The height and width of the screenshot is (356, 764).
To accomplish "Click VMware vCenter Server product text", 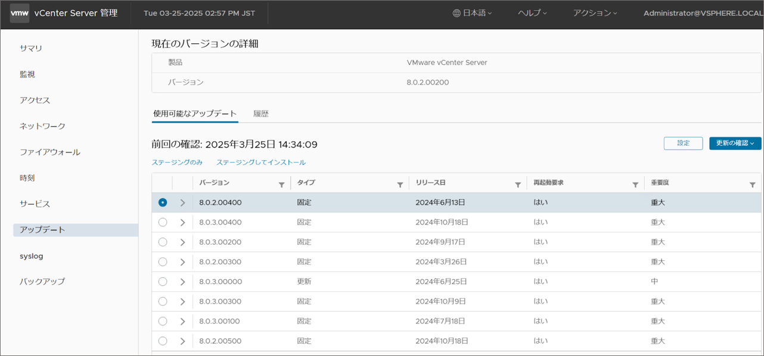I will point(447,62).
